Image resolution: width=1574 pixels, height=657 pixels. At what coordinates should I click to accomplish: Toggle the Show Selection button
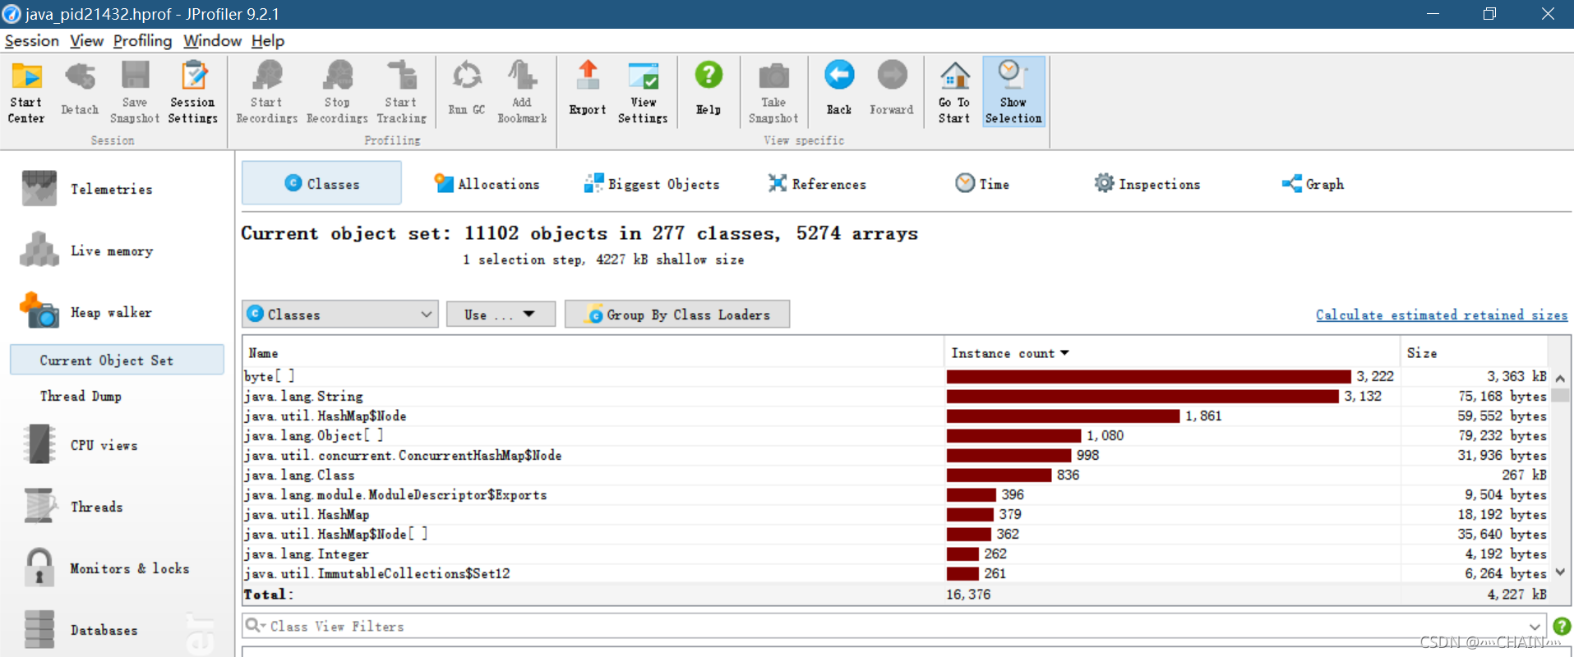(x=1013, y=92)
